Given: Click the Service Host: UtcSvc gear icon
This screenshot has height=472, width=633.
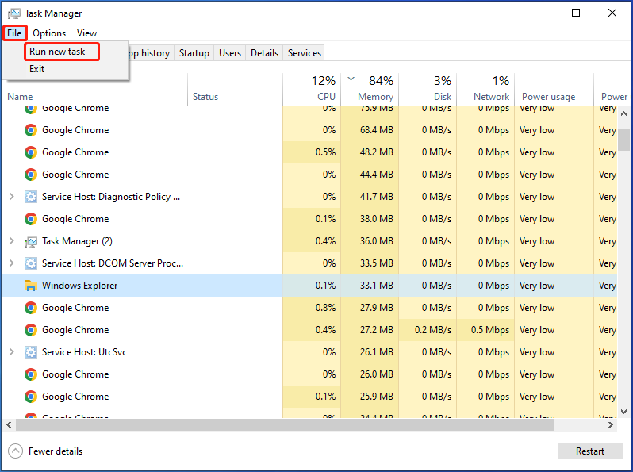Looking at the screenshot, I should click(31, 352).
